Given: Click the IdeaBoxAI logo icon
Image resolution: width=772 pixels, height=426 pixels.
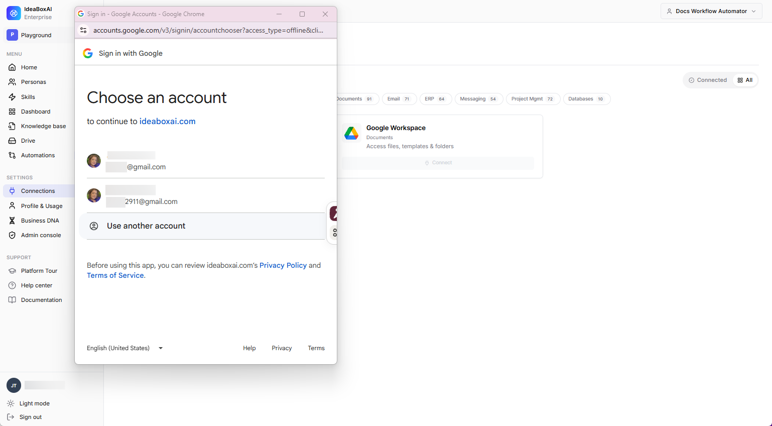Looking at the screenshot, I should tap(14, 13).
